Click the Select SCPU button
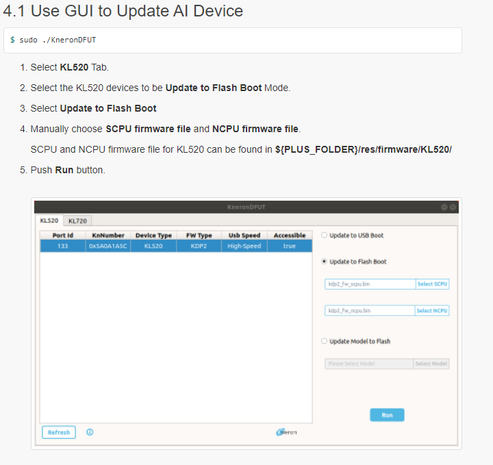This screenshot has height=465, width=493. (432, 284)
